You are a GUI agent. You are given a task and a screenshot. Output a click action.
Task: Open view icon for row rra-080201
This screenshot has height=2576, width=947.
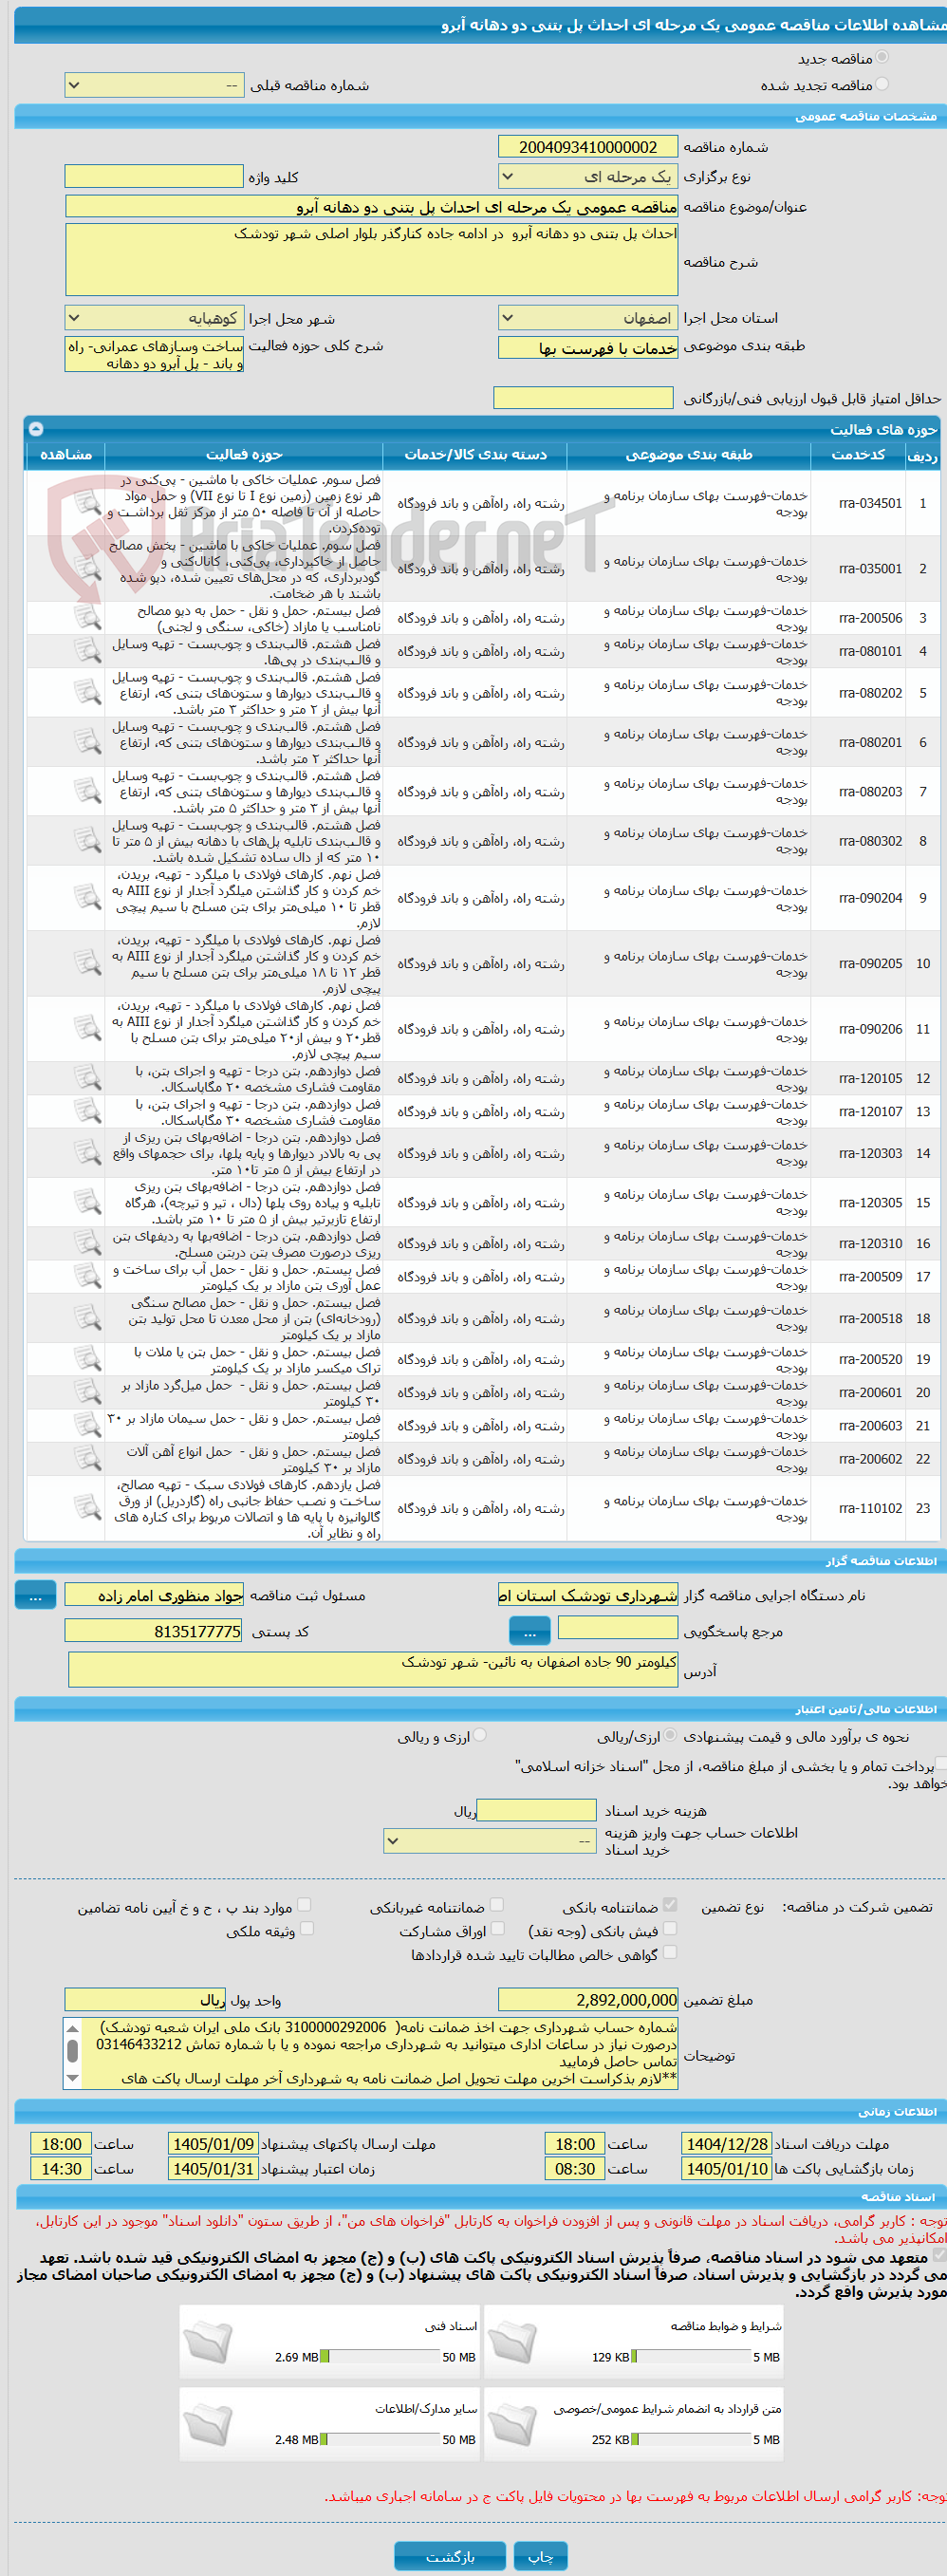coord(88,742)
